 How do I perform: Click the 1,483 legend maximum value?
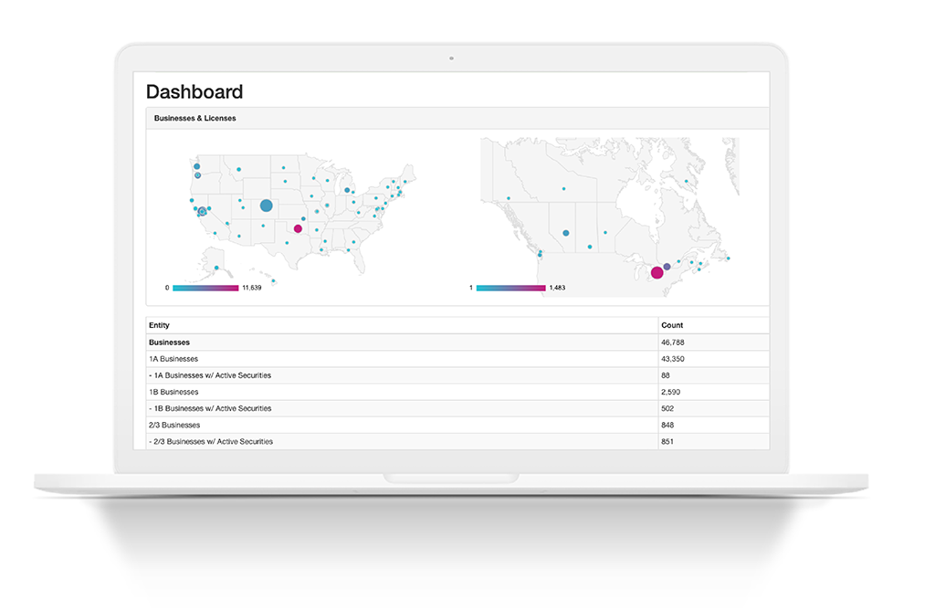point(558,288)
